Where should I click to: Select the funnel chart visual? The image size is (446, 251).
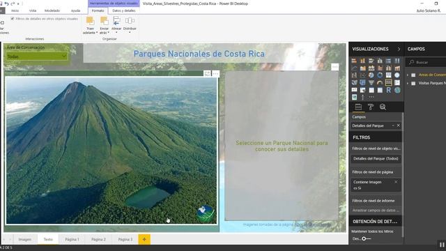click(x=371, y=83)
